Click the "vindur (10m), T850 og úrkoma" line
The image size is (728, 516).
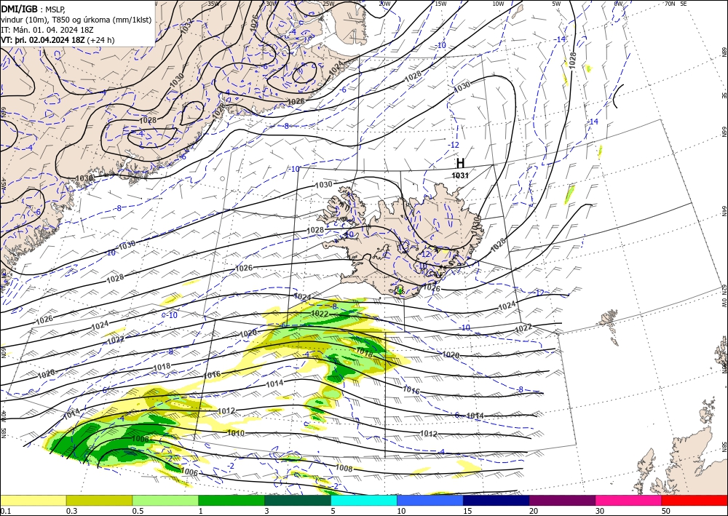coord(76,20)
